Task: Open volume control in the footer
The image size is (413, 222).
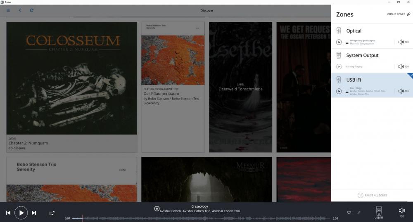Action: (x=401, y=211)
